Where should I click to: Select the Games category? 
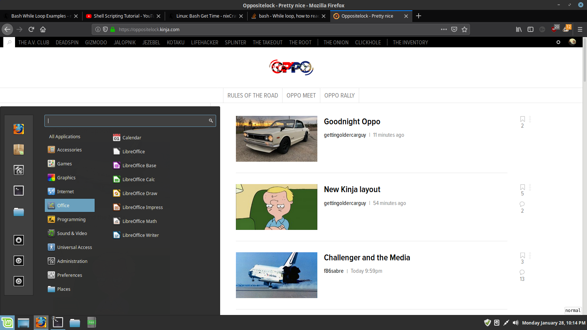click(70, 164)
